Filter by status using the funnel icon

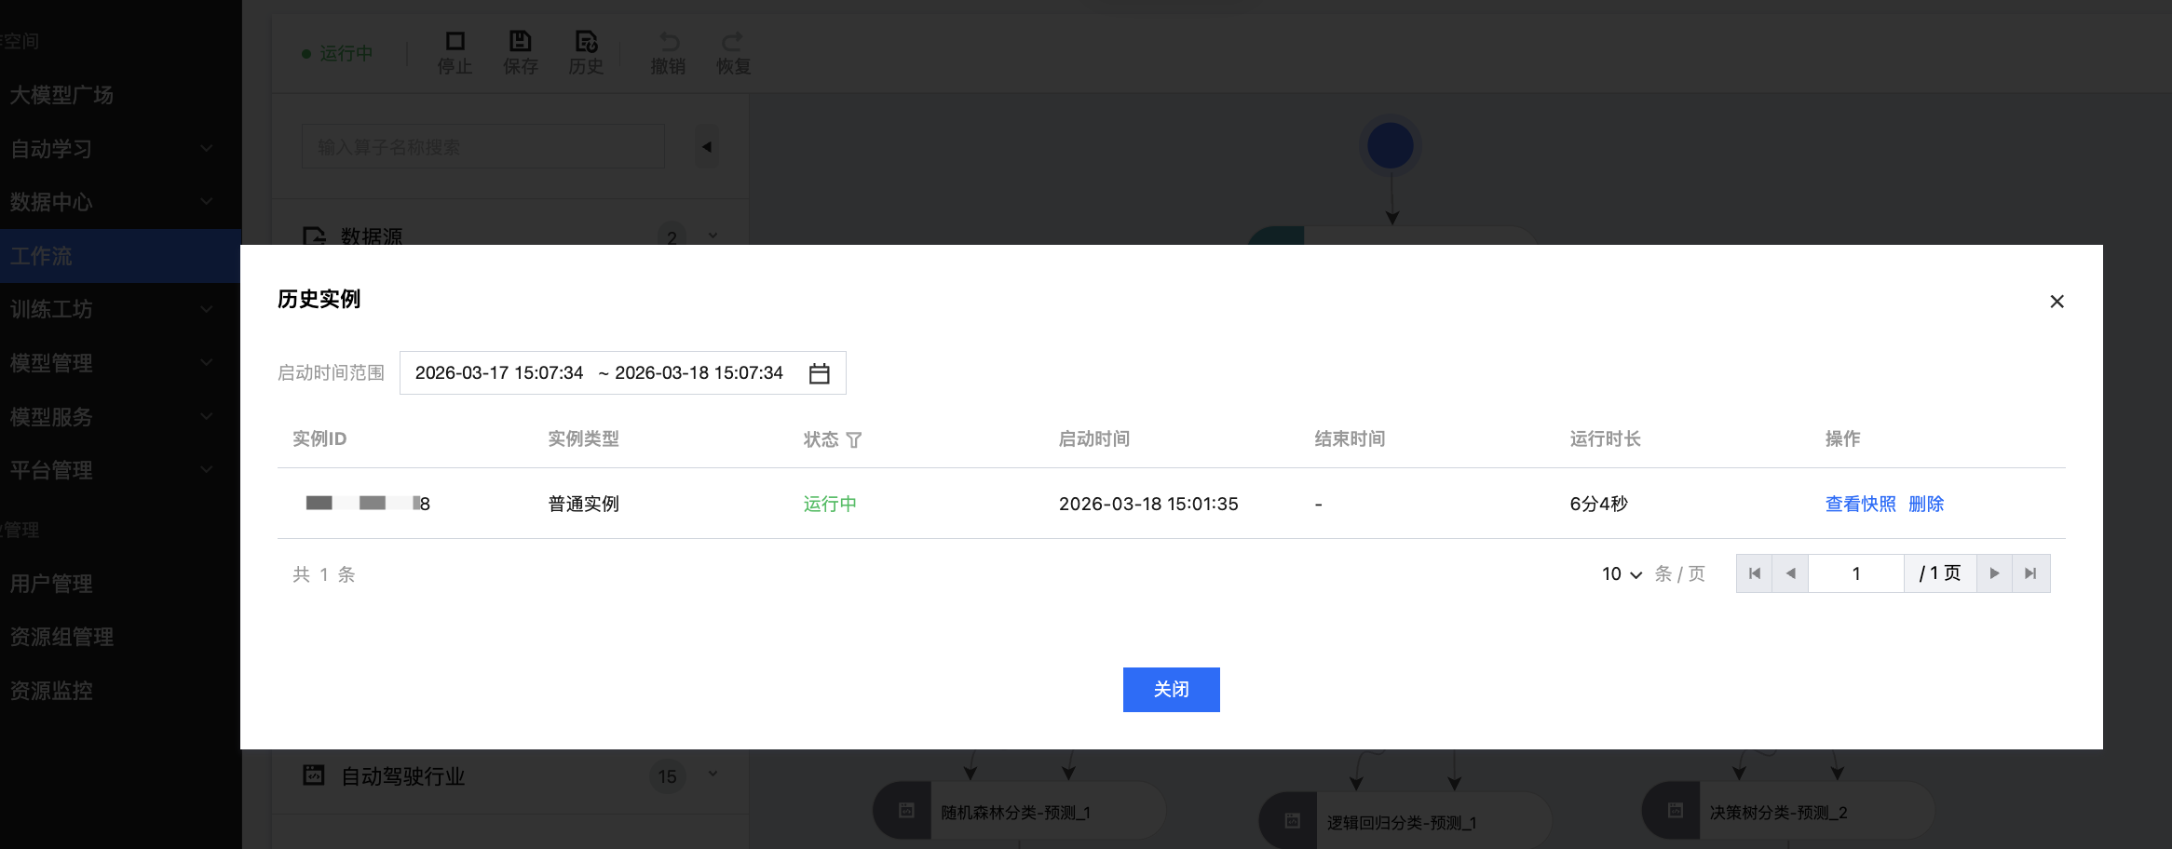(854, 439)
